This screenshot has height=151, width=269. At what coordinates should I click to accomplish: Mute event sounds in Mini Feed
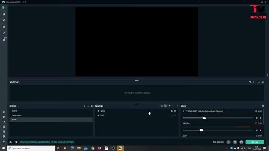click(263, 82)
